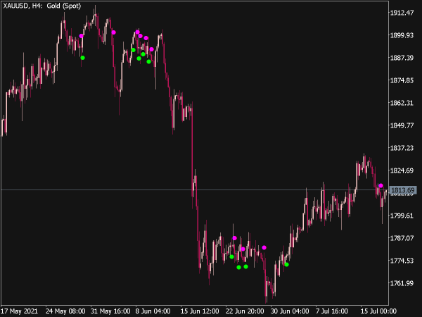This screenshot has height=317, width=422.
Task: Click the green dot under the 24 May candles
Action: [x=82, y=58]
